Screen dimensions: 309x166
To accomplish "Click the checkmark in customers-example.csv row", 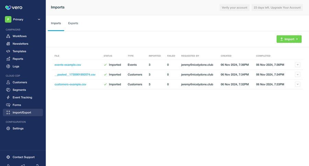I will (x=105, y=84).
